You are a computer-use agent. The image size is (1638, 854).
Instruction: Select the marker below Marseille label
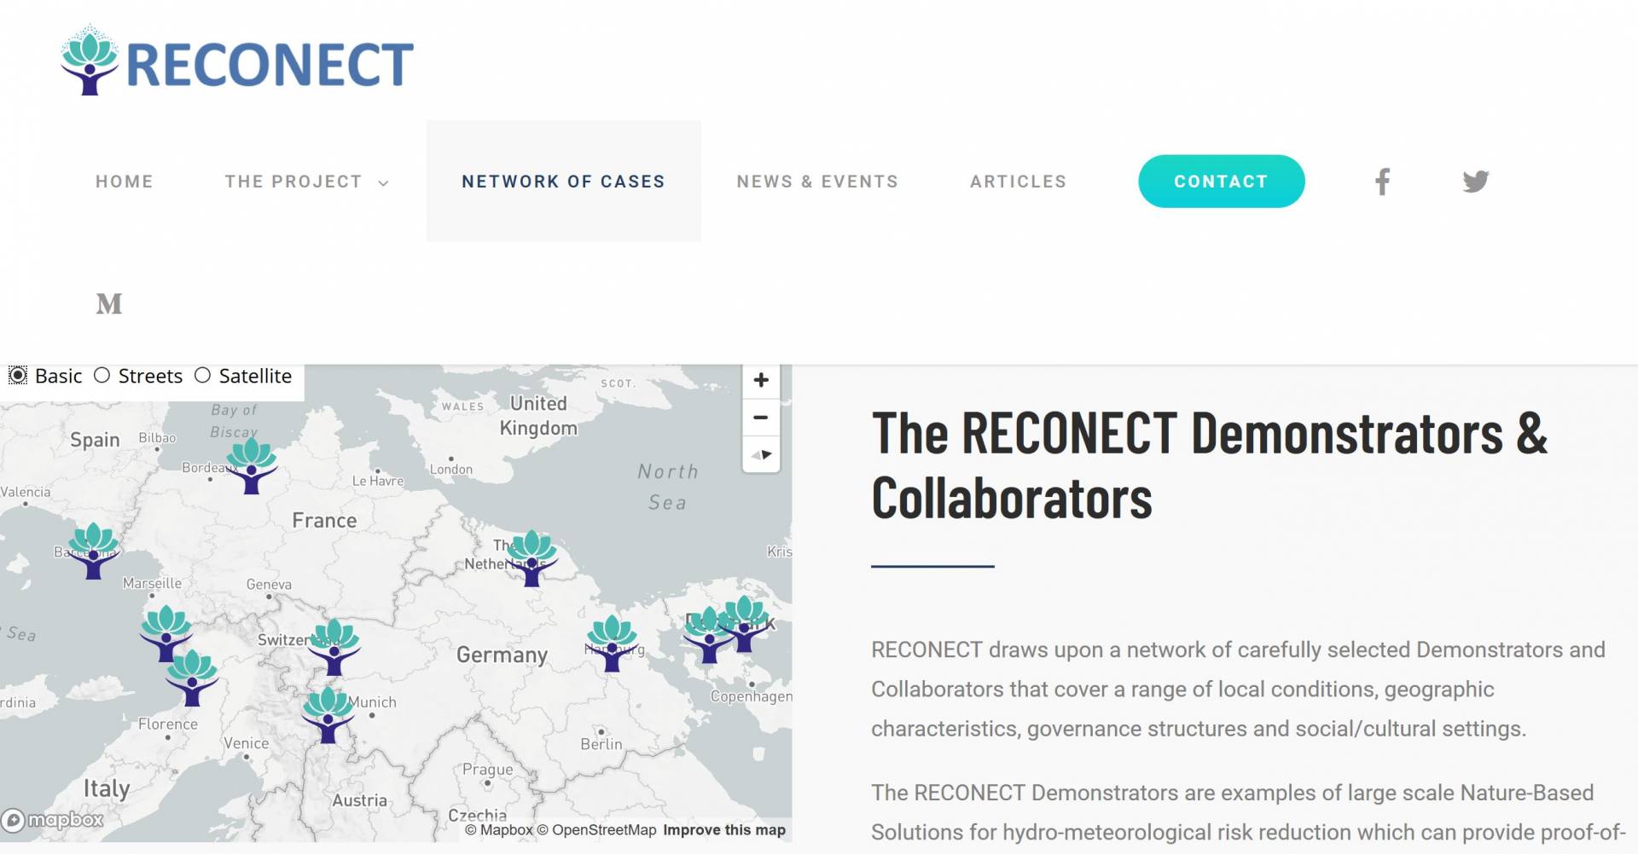click(166, 633)
